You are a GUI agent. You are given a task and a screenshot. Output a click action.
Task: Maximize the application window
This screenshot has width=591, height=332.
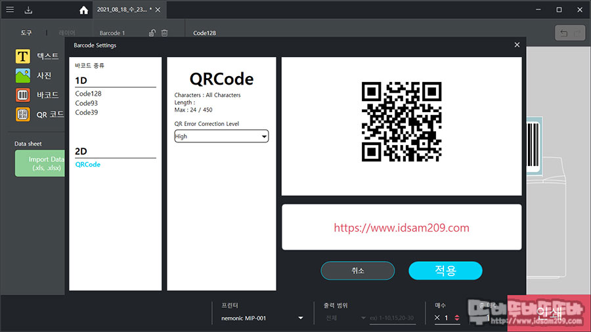(x=559, y=10)
